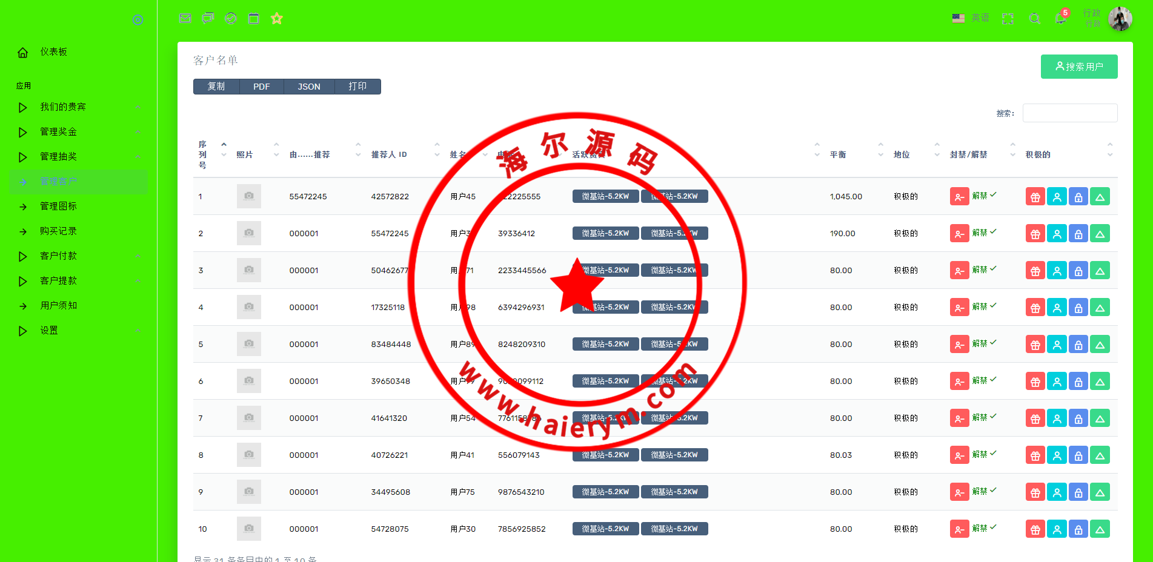Open the 英语 language dropdown
Image resolution: width=1153 pixels, height=562 pixels.
971,18
